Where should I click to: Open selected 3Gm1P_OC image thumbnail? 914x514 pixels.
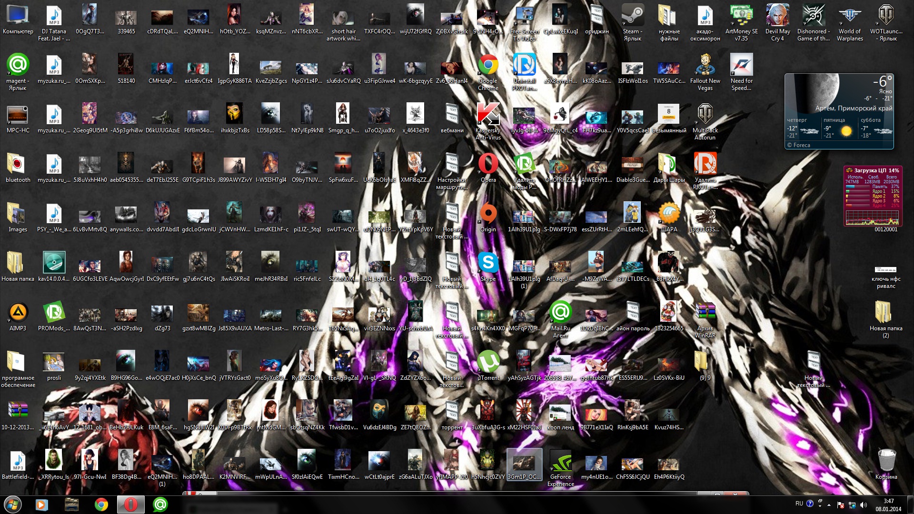tap(524, 465)
